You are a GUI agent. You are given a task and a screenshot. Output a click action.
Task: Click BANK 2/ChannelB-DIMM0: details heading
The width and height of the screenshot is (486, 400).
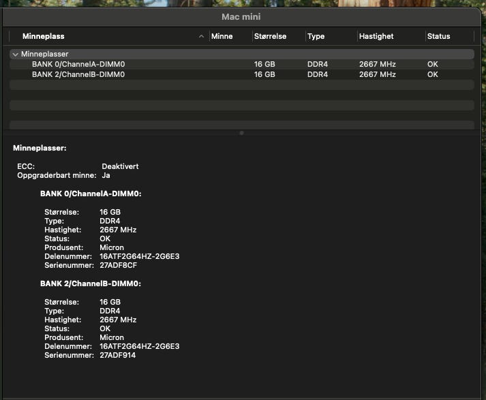[91, 283]
